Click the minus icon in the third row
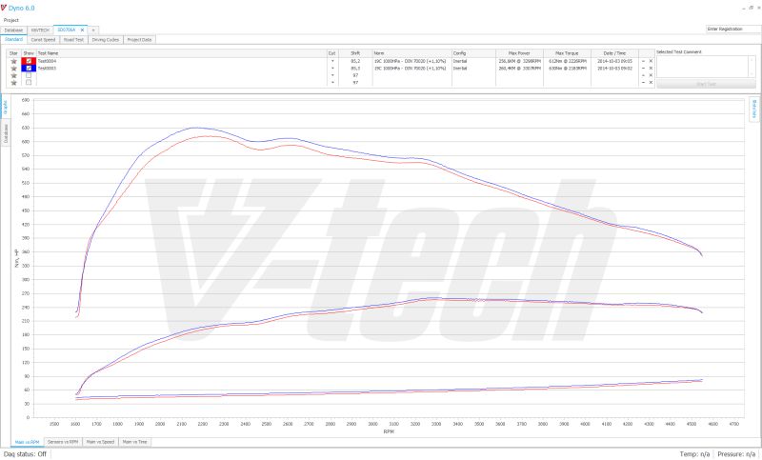 (x=644, y=75)
